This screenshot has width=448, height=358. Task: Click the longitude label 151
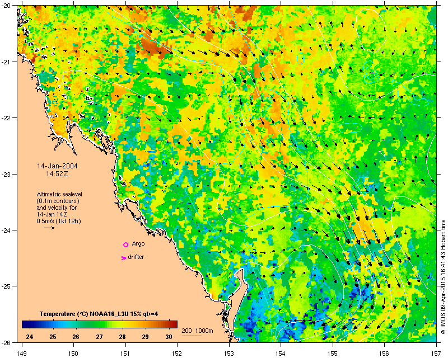(125, 354)
